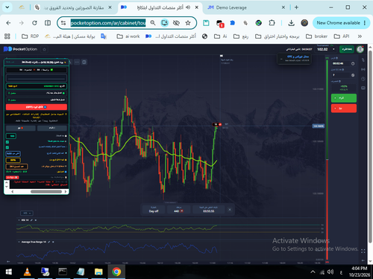Click the red stop button in the bot panel

[x=37, y=107]
